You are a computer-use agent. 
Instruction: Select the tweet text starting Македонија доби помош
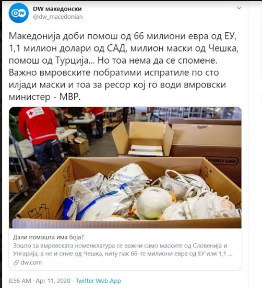click(x=123, y=67)
